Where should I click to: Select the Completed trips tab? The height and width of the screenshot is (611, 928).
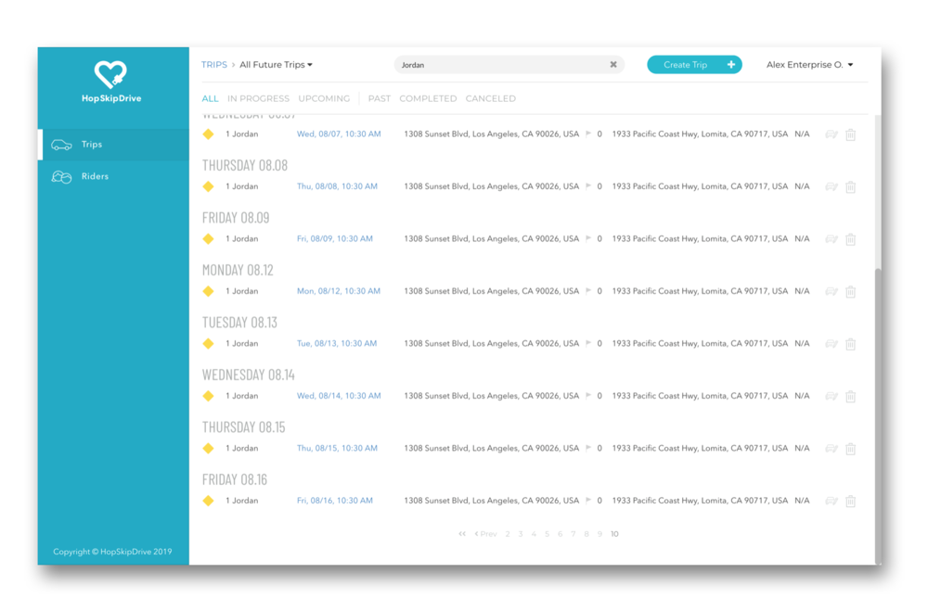(428, 98)
